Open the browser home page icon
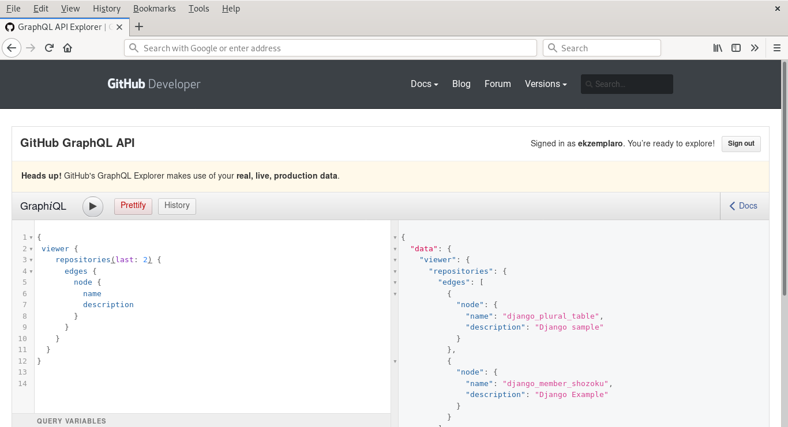 [x=67, y=48]
